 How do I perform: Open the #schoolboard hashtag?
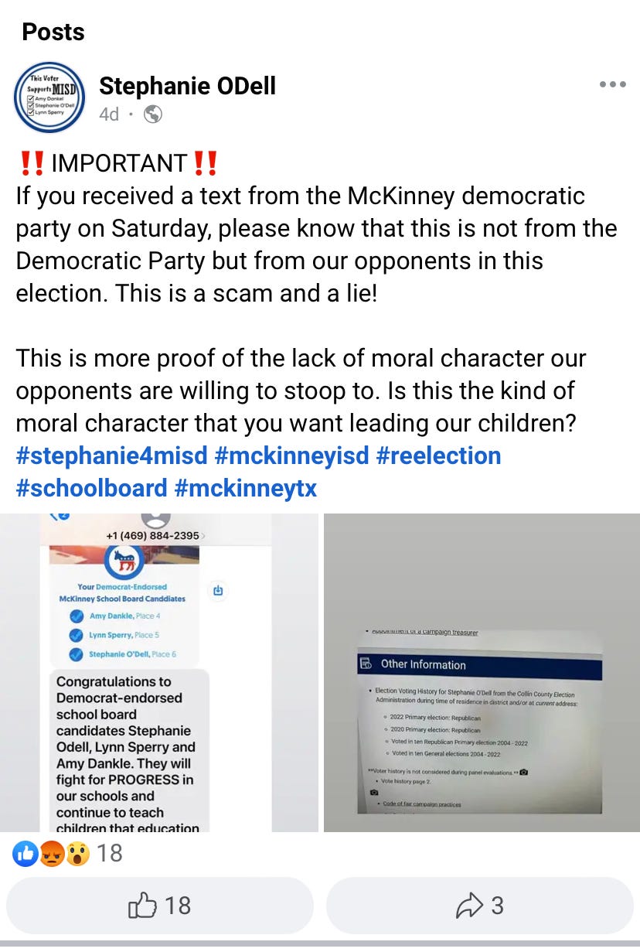tap(92, 488)
